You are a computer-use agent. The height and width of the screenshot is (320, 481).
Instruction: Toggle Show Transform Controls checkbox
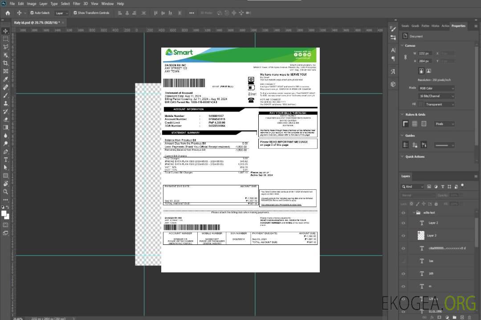[x=75, y=13]
